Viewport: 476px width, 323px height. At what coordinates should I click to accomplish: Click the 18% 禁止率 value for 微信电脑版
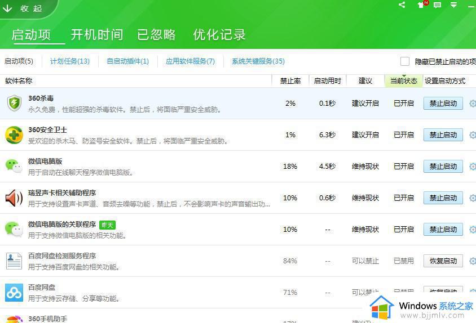pos(290,167)
